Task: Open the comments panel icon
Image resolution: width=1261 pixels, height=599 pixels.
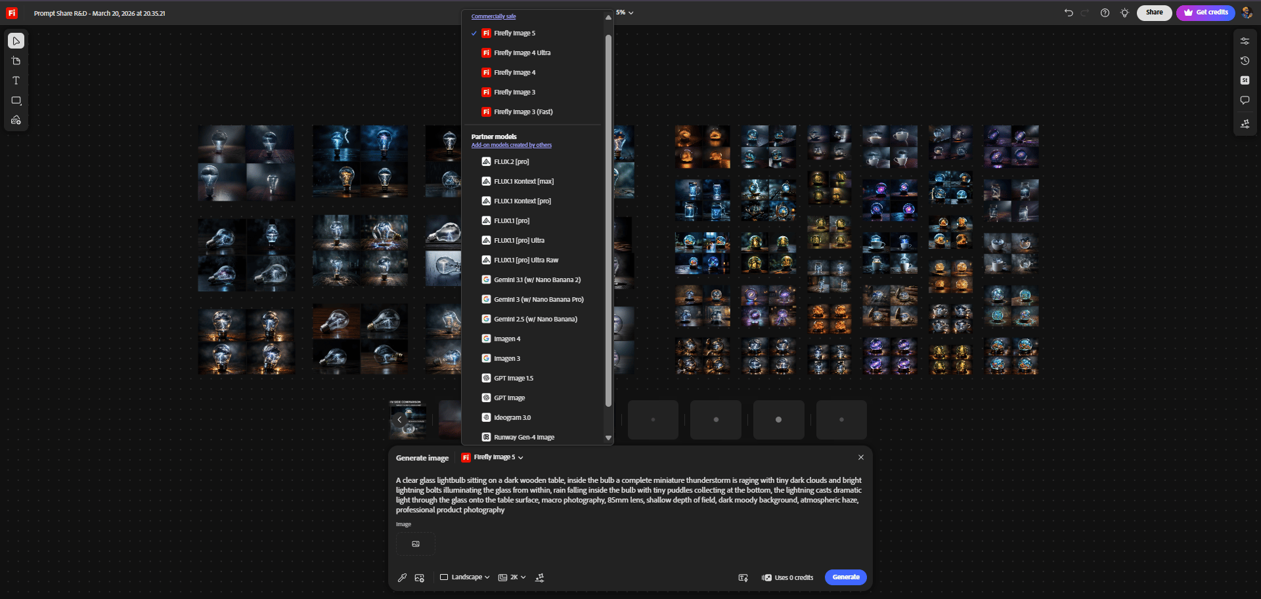Action: pyautogui.click(x=1245, y=100)
